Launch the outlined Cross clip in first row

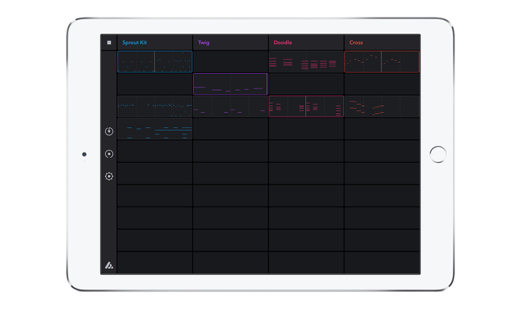(382, 61)
